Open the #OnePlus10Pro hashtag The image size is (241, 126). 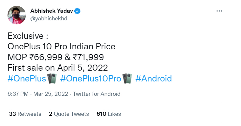click(x=91, y=78)
